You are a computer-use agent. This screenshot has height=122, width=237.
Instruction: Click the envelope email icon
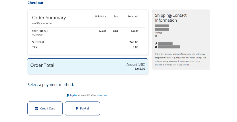156,47
